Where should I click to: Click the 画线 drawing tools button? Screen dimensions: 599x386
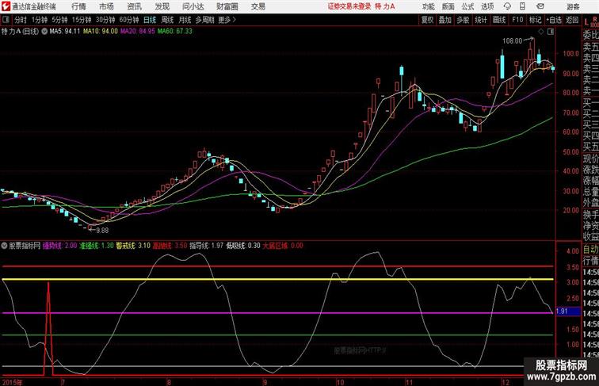[x=499, y=20]
